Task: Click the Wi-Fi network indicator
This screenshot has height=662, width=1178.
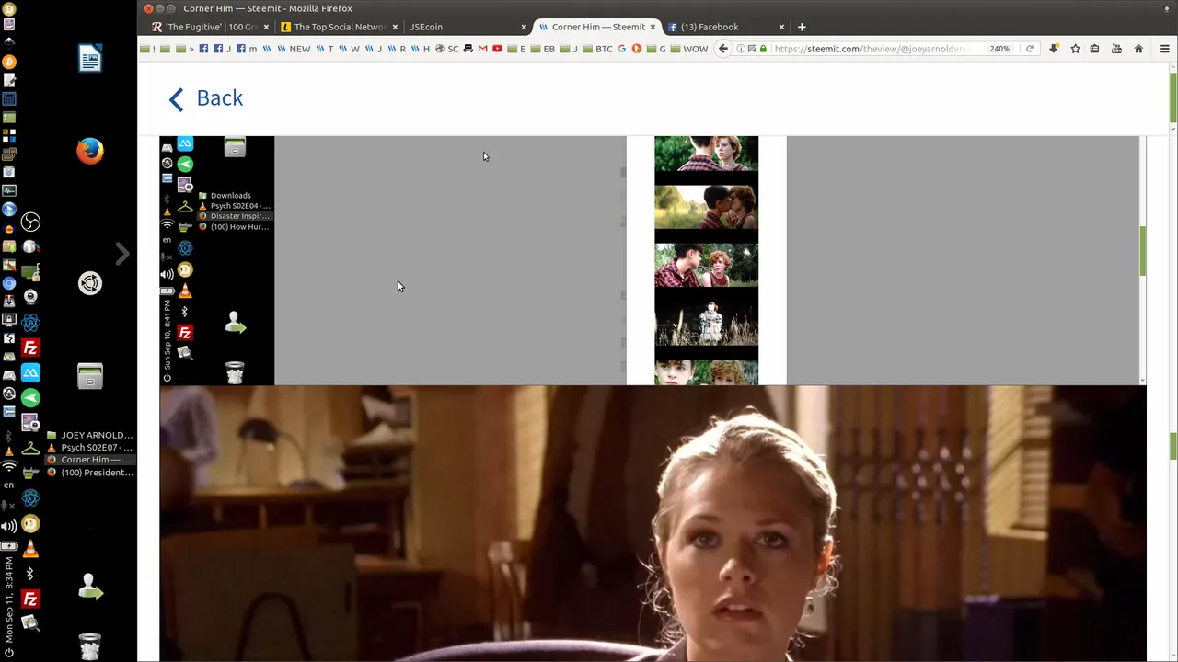Action: [9, 468]
